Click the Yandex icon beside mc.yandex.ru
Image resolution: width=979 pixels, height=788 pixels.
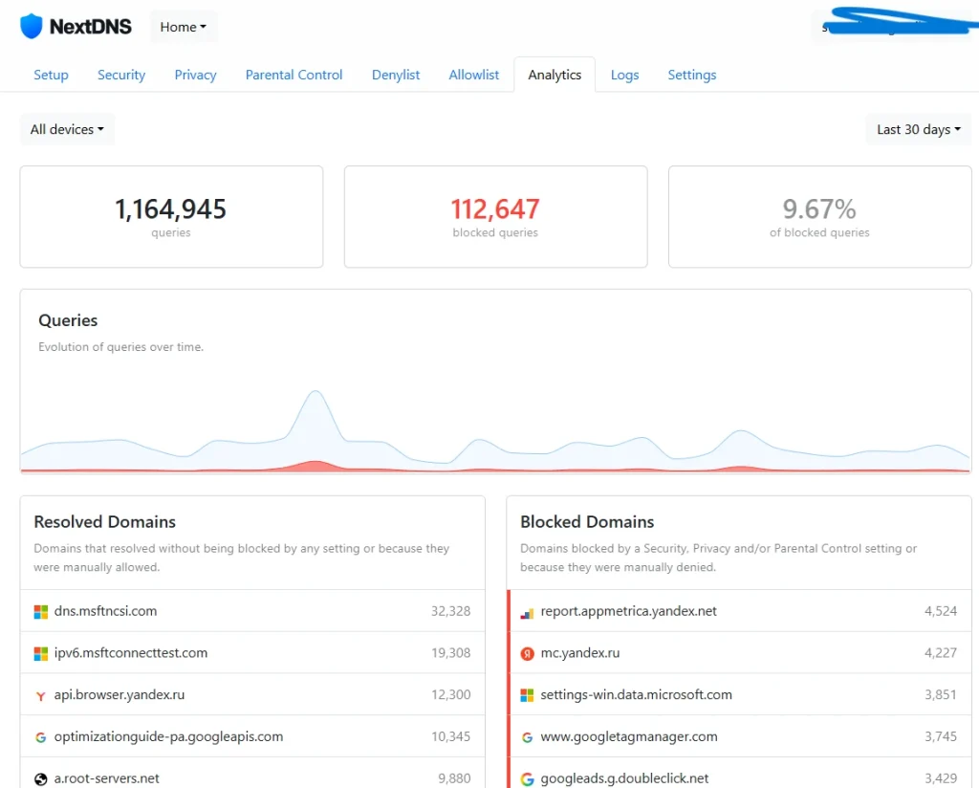click(x=528, y=653)
